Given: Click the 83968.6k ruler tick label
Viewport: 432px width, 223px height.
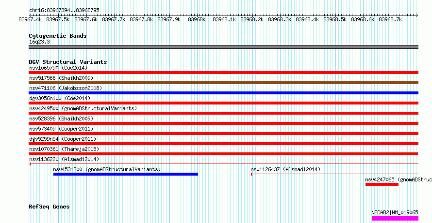Looking at the screenshot, I should [x=363, y=19].
